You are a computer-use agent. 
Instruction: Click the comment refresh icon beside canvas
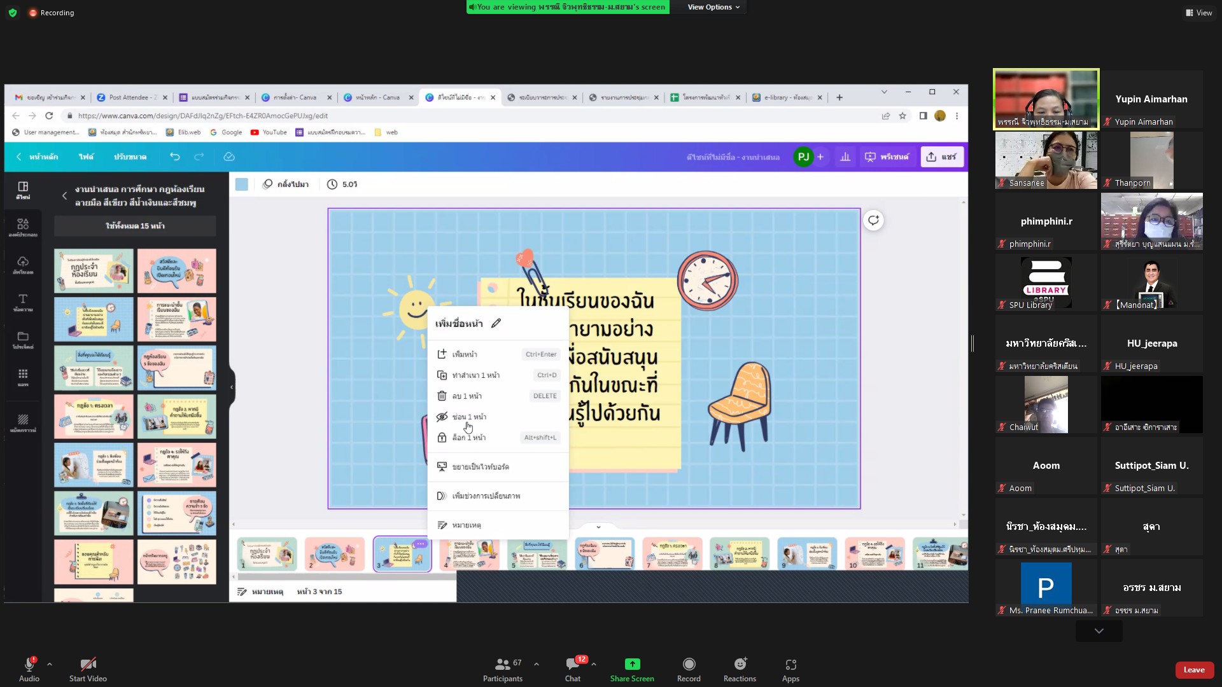[x=873, y=220]
